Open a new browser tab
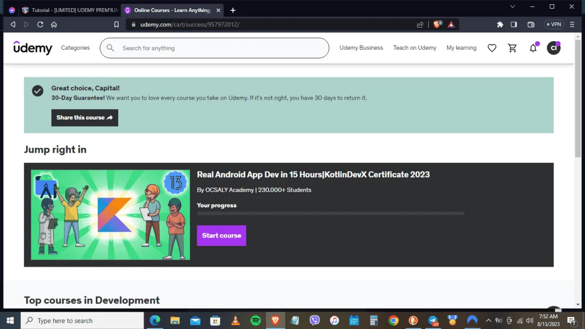585x329 pixels. tap(233, 10)
